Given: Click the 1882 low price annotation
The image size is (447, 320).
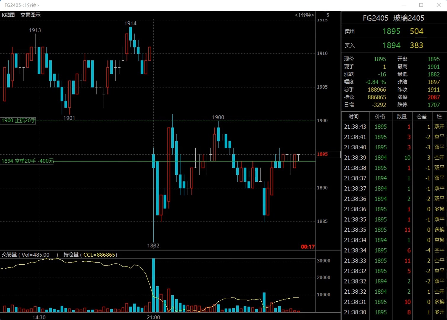Looking at the screenshot, I should click(153, 246).
